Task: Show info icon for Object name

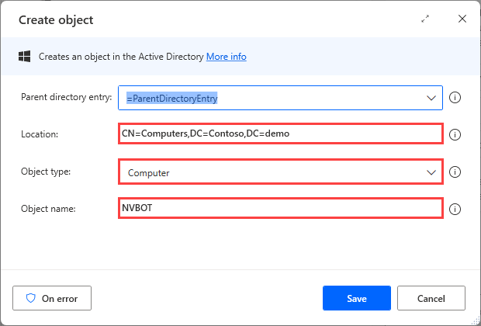Action: coord(455,209)
